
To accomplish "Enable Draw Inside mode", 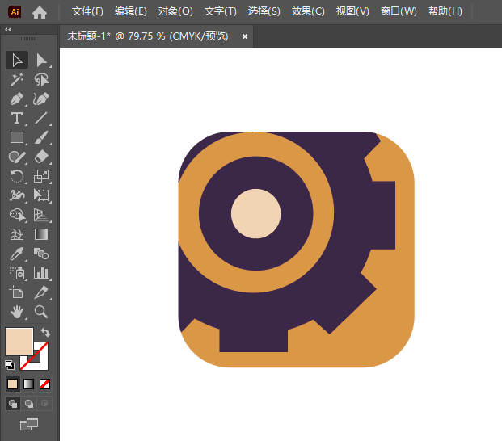I will [44, 404].
